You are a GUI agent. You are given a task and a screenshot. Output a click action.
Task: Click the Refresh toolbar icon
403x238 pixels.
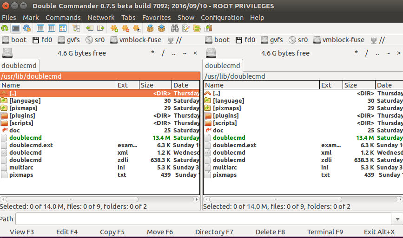point(5,28)
